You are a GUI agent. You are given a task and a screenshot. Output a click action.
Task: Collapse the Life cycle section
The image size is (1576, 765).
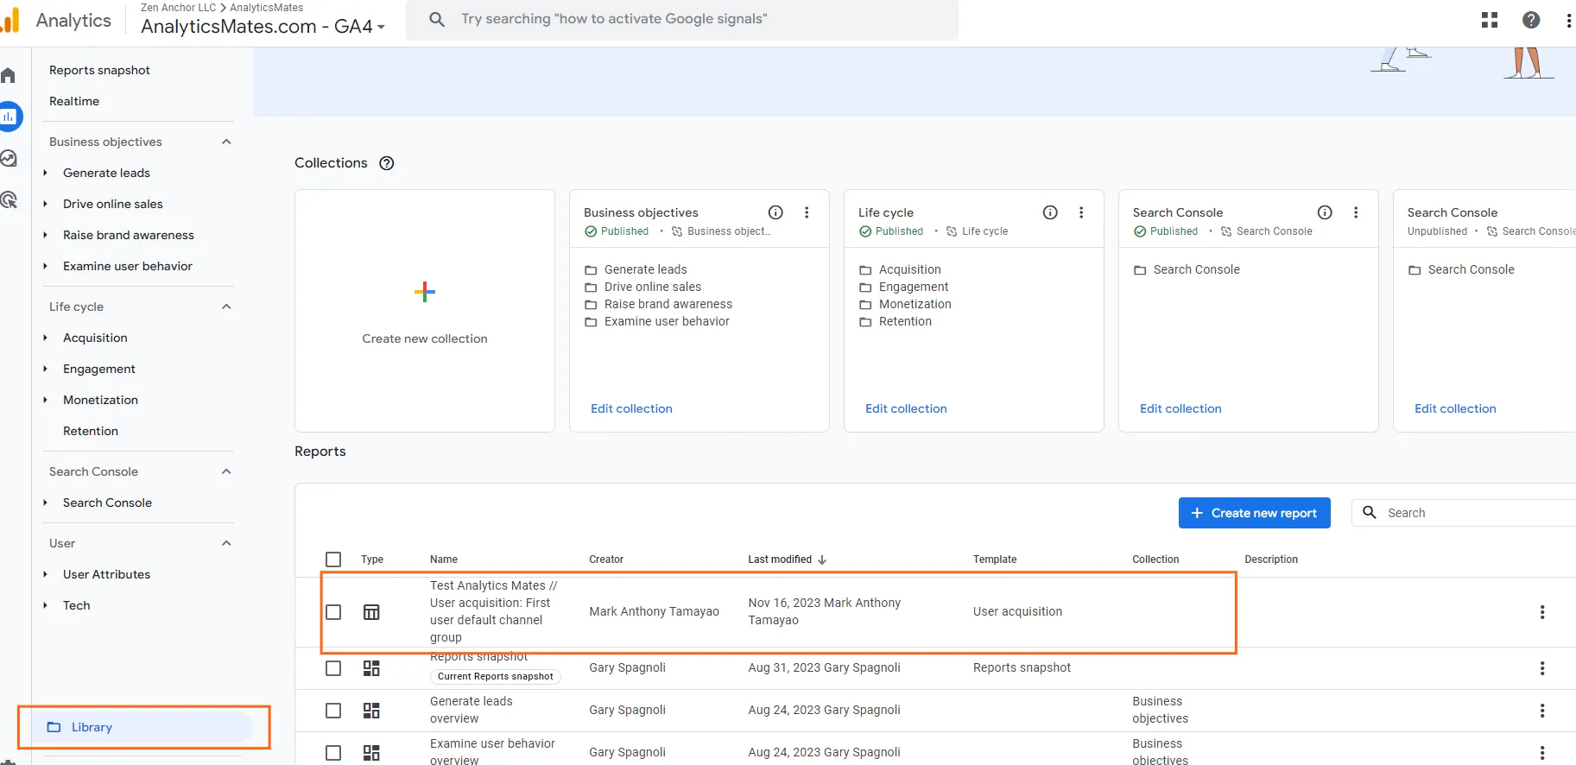click(226, 307)
